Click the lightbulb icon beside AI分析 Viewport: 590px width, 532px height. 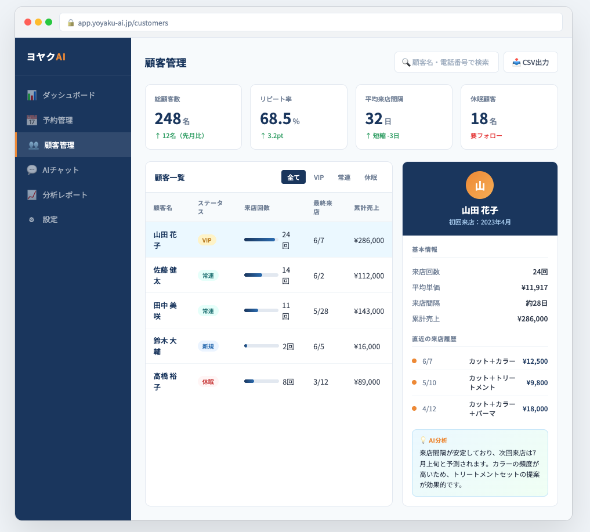point(423,440)
